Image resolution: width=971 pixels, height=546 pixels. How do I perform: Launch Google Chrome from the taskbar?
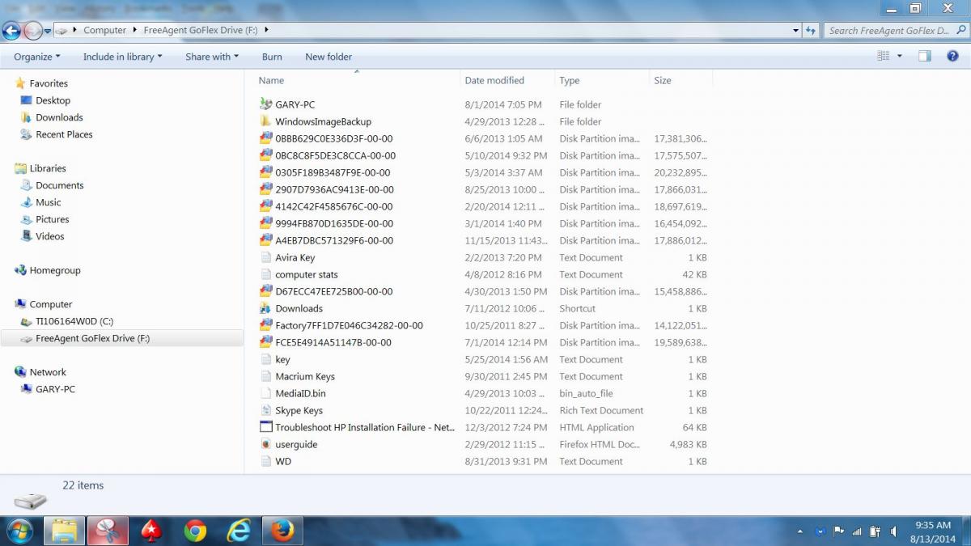[x=194, y=531]
